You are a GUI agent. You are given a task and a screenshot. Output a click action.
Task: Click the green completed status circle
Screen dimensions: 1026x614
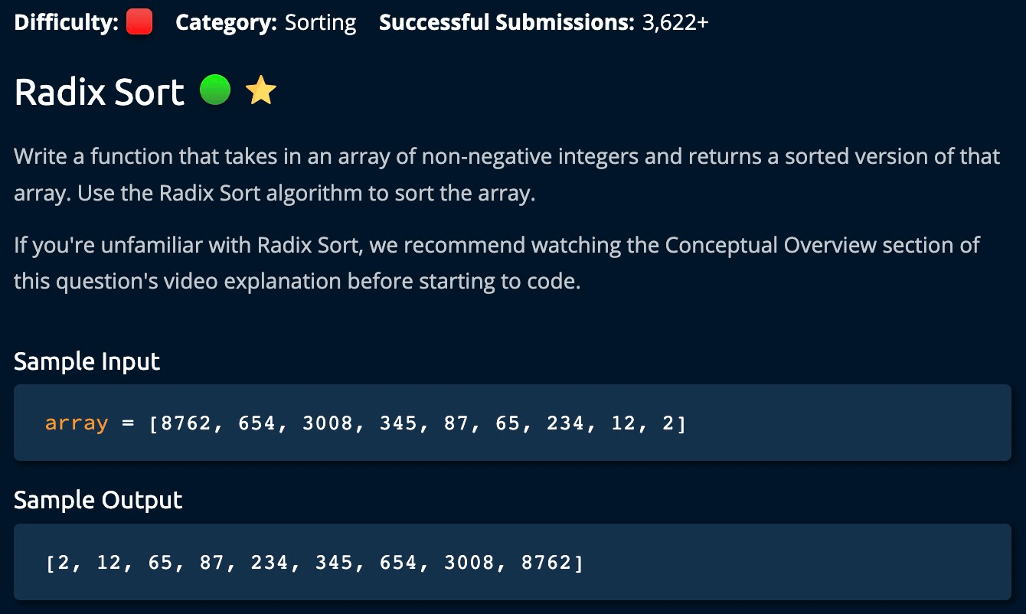(215, 91)
